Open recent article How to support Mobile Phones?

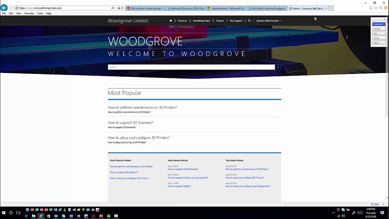(183, 169)
